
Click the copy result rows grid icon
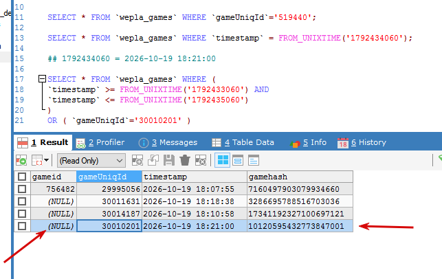[37, 160]
